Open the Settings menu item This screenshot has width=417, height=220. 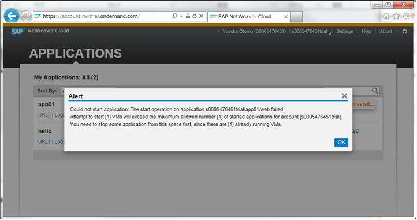click(x=345, y=31)
